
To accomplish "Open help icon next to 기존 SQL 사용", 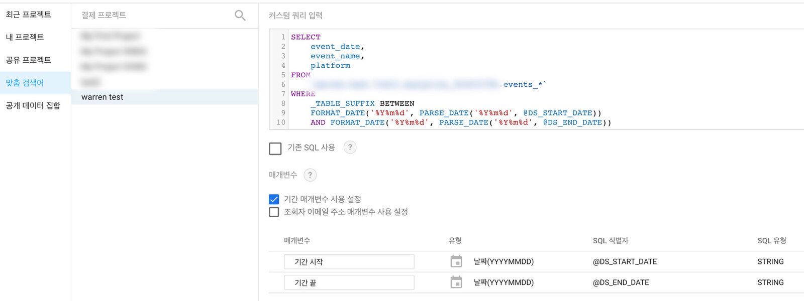I will (350, 147).
